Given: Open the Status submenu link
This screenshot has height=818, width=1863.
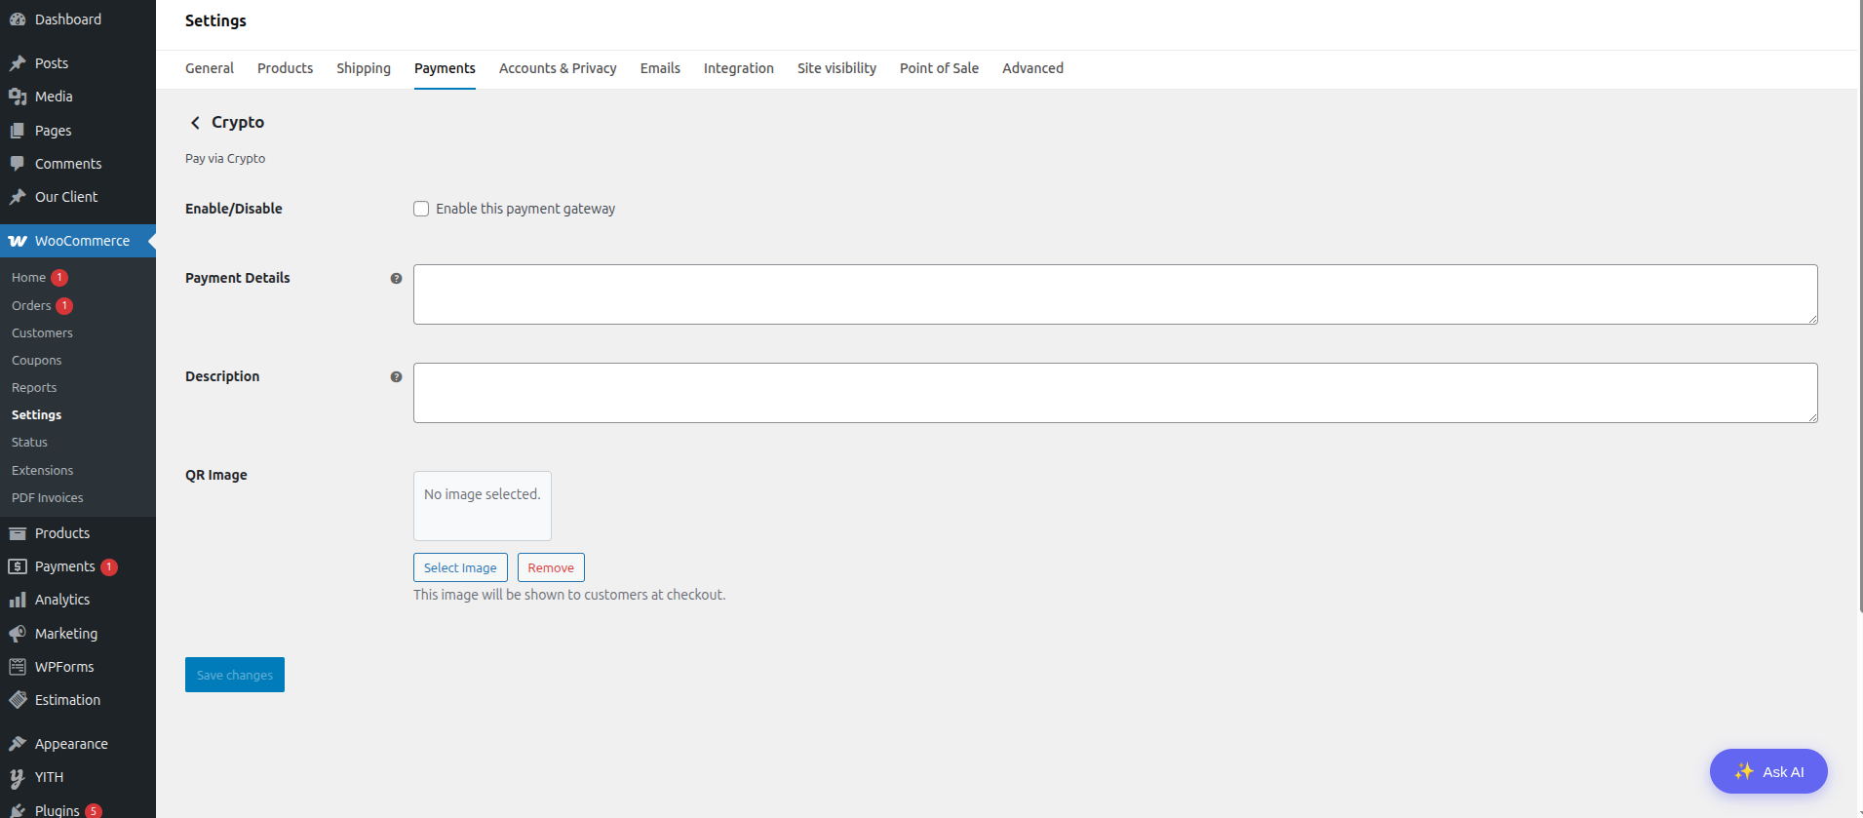Looking at the screenshot, I should coord(29,443).
